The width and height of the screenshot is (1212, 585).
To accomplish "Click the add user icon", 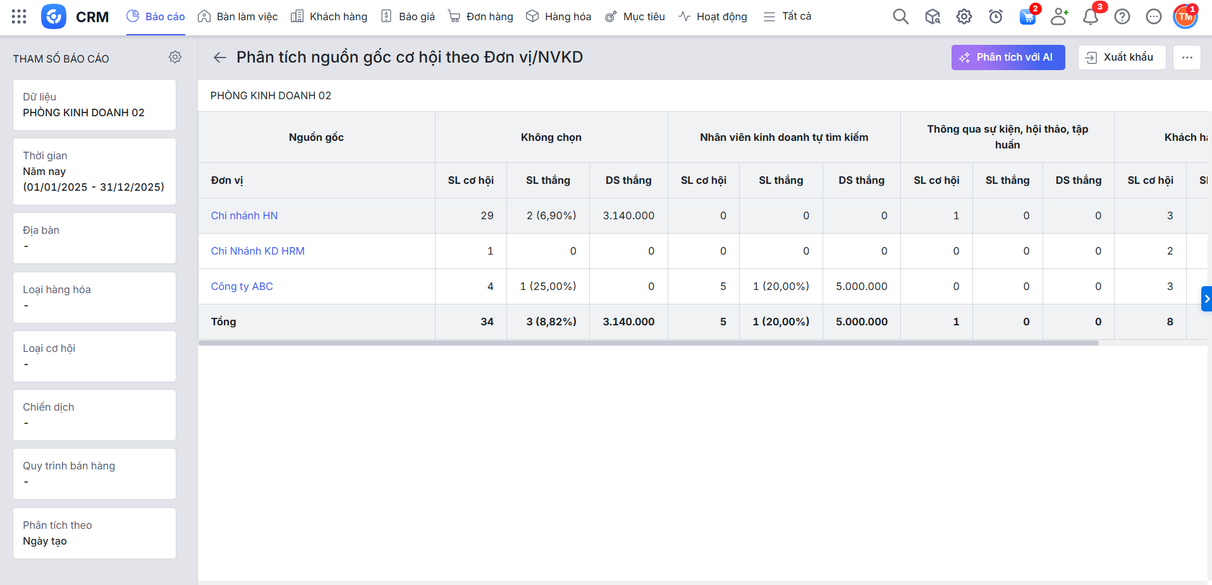I will point(1058,16).
